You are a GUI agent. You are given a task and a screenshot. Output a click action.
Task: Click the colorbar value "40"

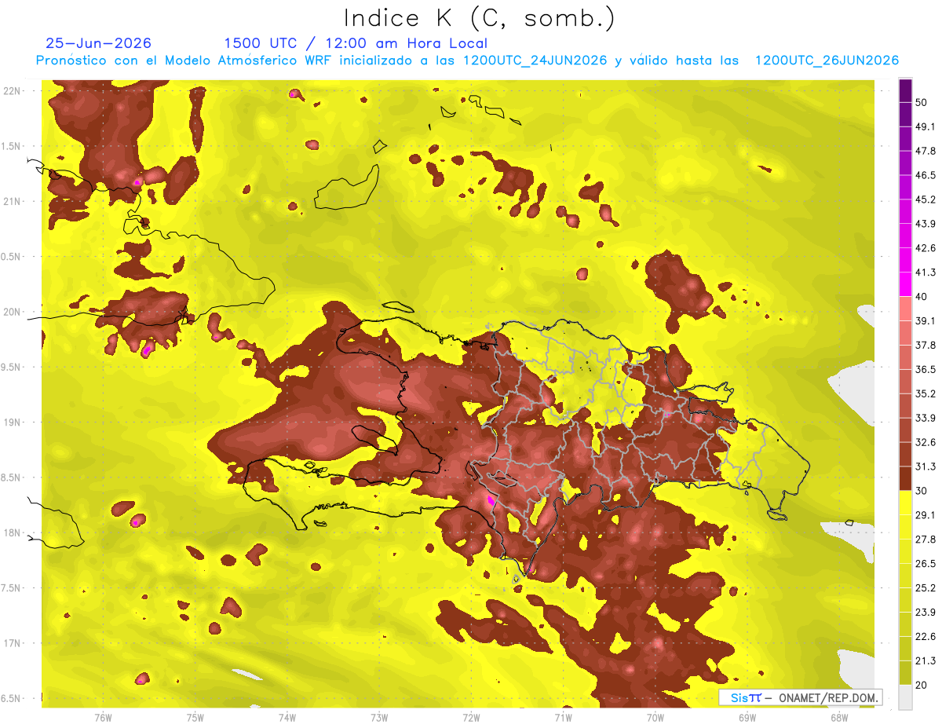tap(922, 297)
